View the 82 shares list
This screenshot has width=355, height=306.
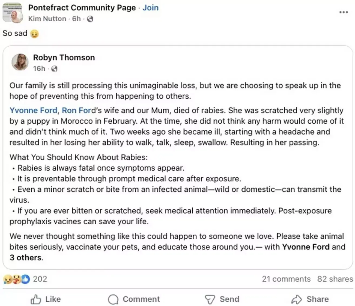pyautogui.click(x=335, y=279)
